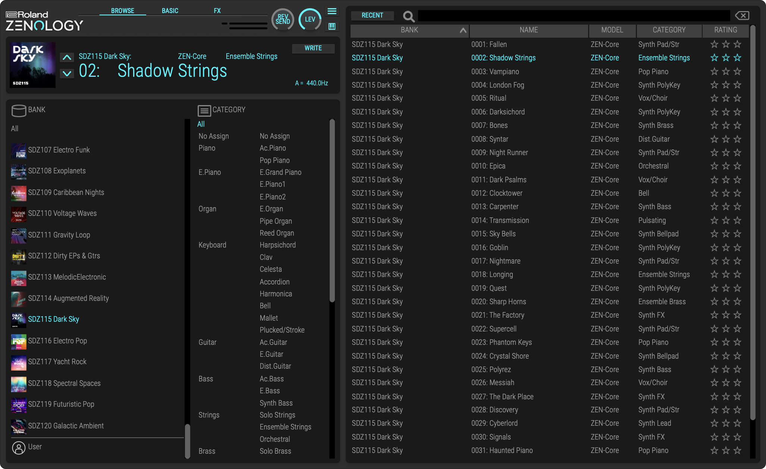
Task: Rate 0020: Sharp Horns with first star
Action: (714, 302)
